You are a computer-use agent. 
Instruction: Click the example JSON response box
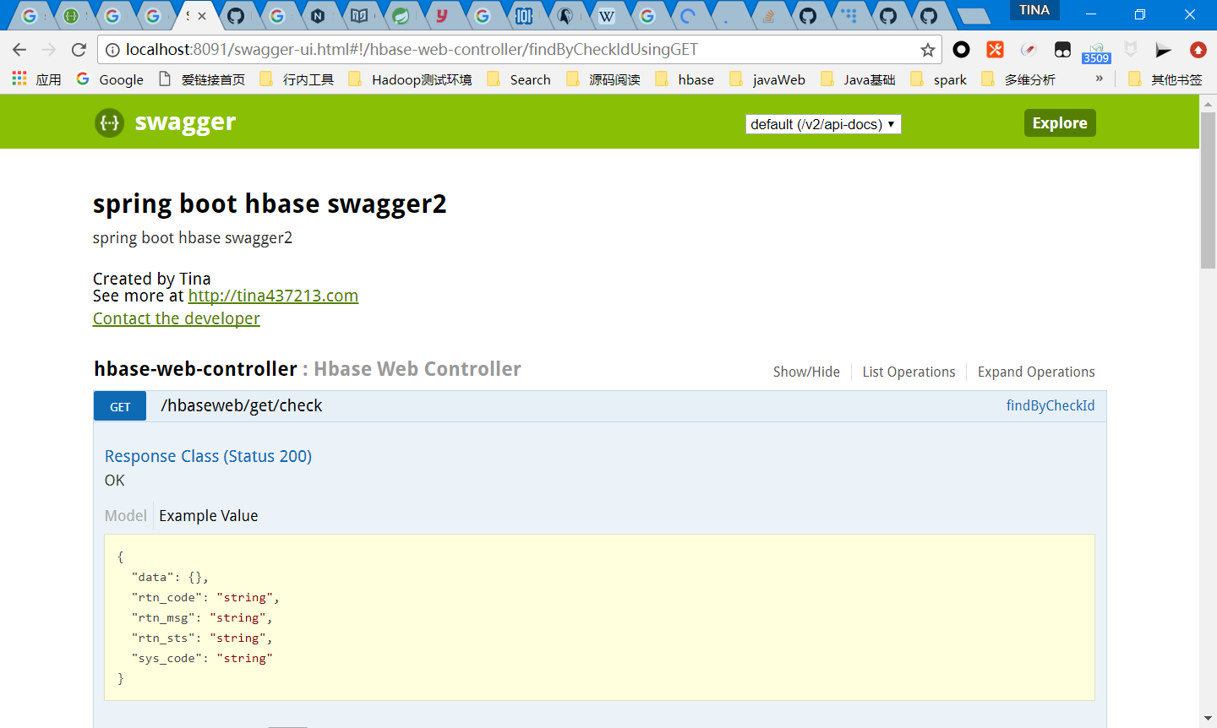click(599, 617)
